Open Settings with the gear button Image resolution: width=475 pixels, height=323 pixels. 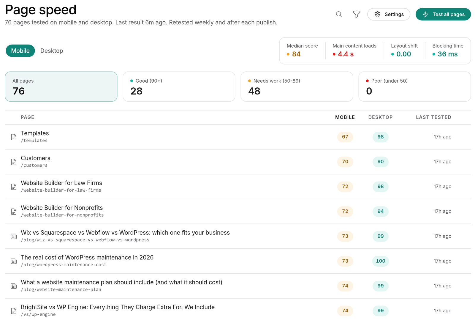[389, 14]
